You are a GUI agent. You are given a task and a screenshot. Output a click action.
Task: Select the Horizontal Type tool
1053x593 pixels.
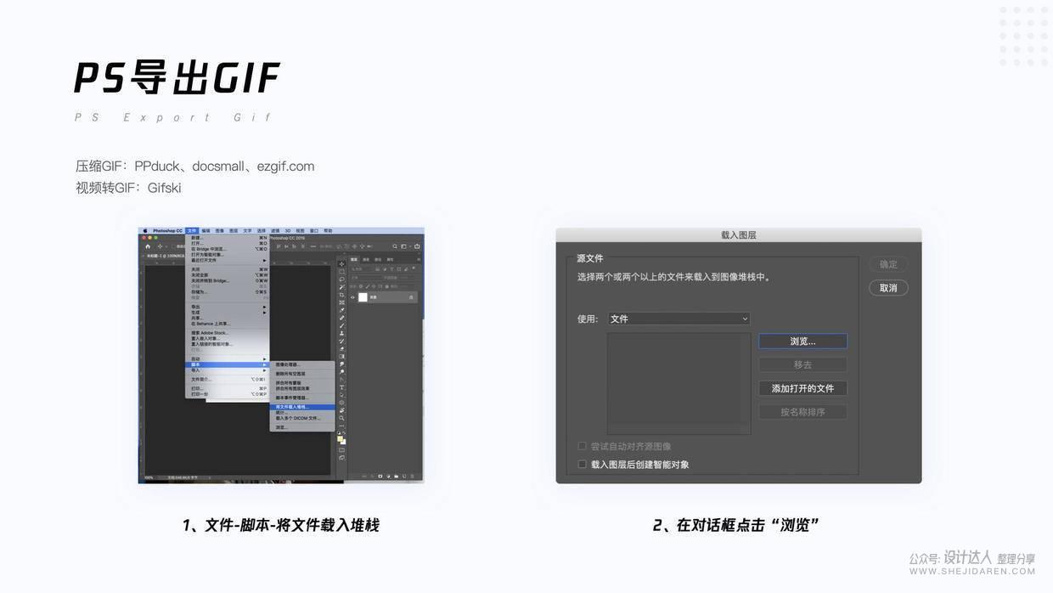click(x=341, y=387)
